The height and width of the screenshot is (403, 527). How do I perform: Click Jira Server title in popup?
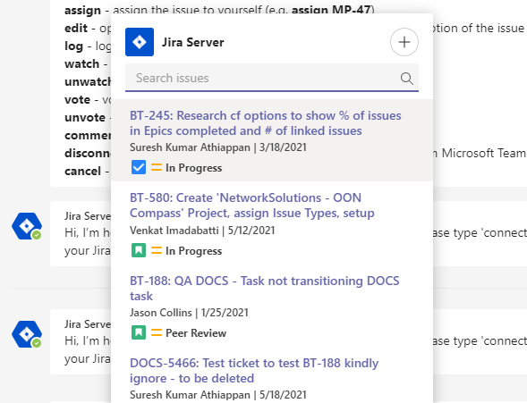[x=193, y=42]
